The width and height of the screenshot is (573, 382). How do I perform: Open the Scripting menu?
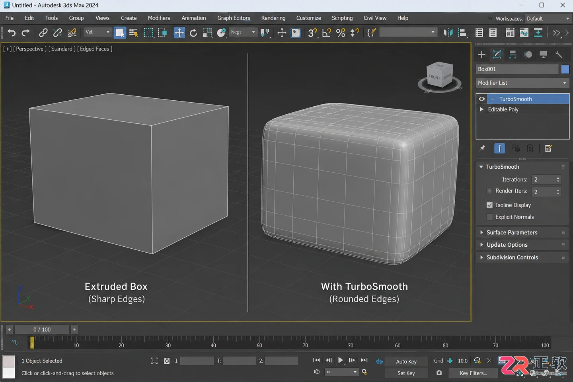342,18
